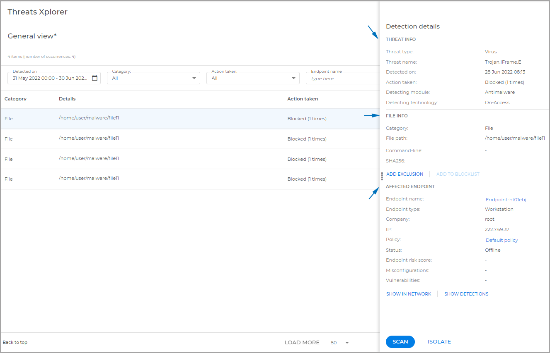Open the page size dropdown showing 50
Viewport: 550px width, 353px height.
(339, 342)
